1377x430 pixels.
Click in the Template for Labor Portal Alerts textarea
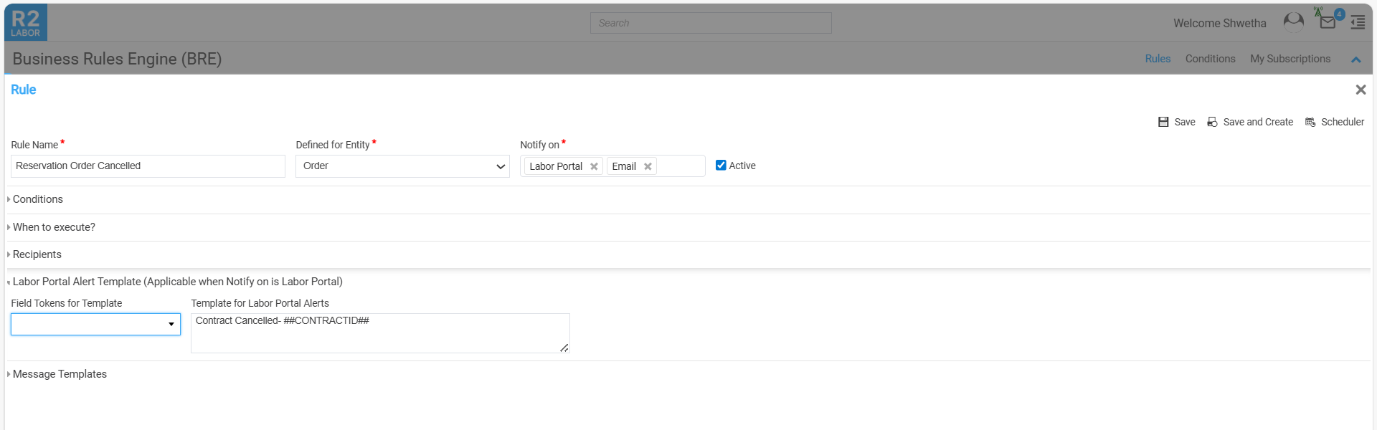pyautogui.click(x=380, y=333)
